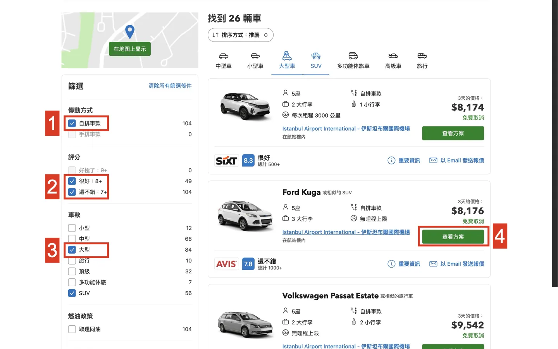Check the 頂級 car type filter
Viewport: 558px width, 349px height.
click(x=72, y=271)
